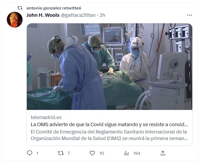
Task: Click the reply count number 1
Action: click(37, 153)
